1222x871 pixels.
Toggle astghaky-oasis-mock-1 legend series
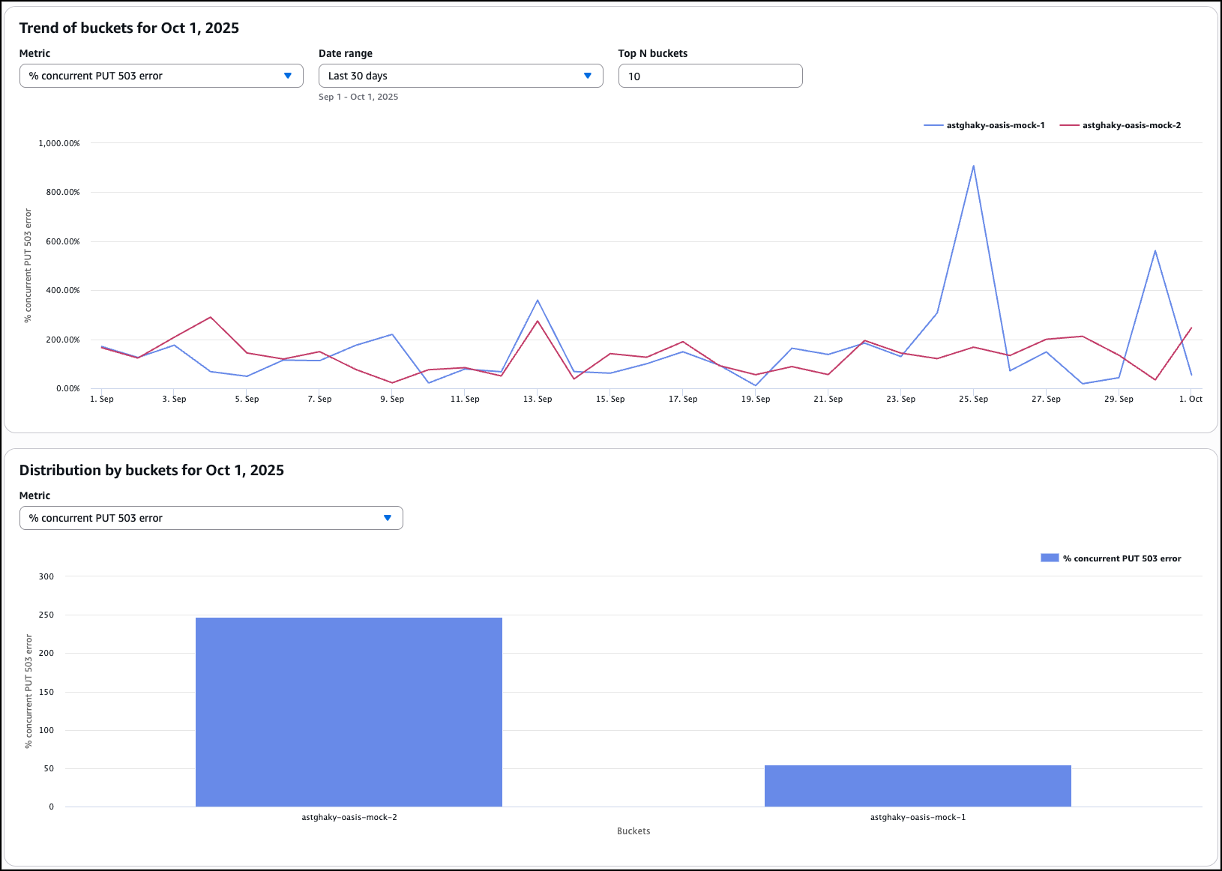[x=995, y=125]
